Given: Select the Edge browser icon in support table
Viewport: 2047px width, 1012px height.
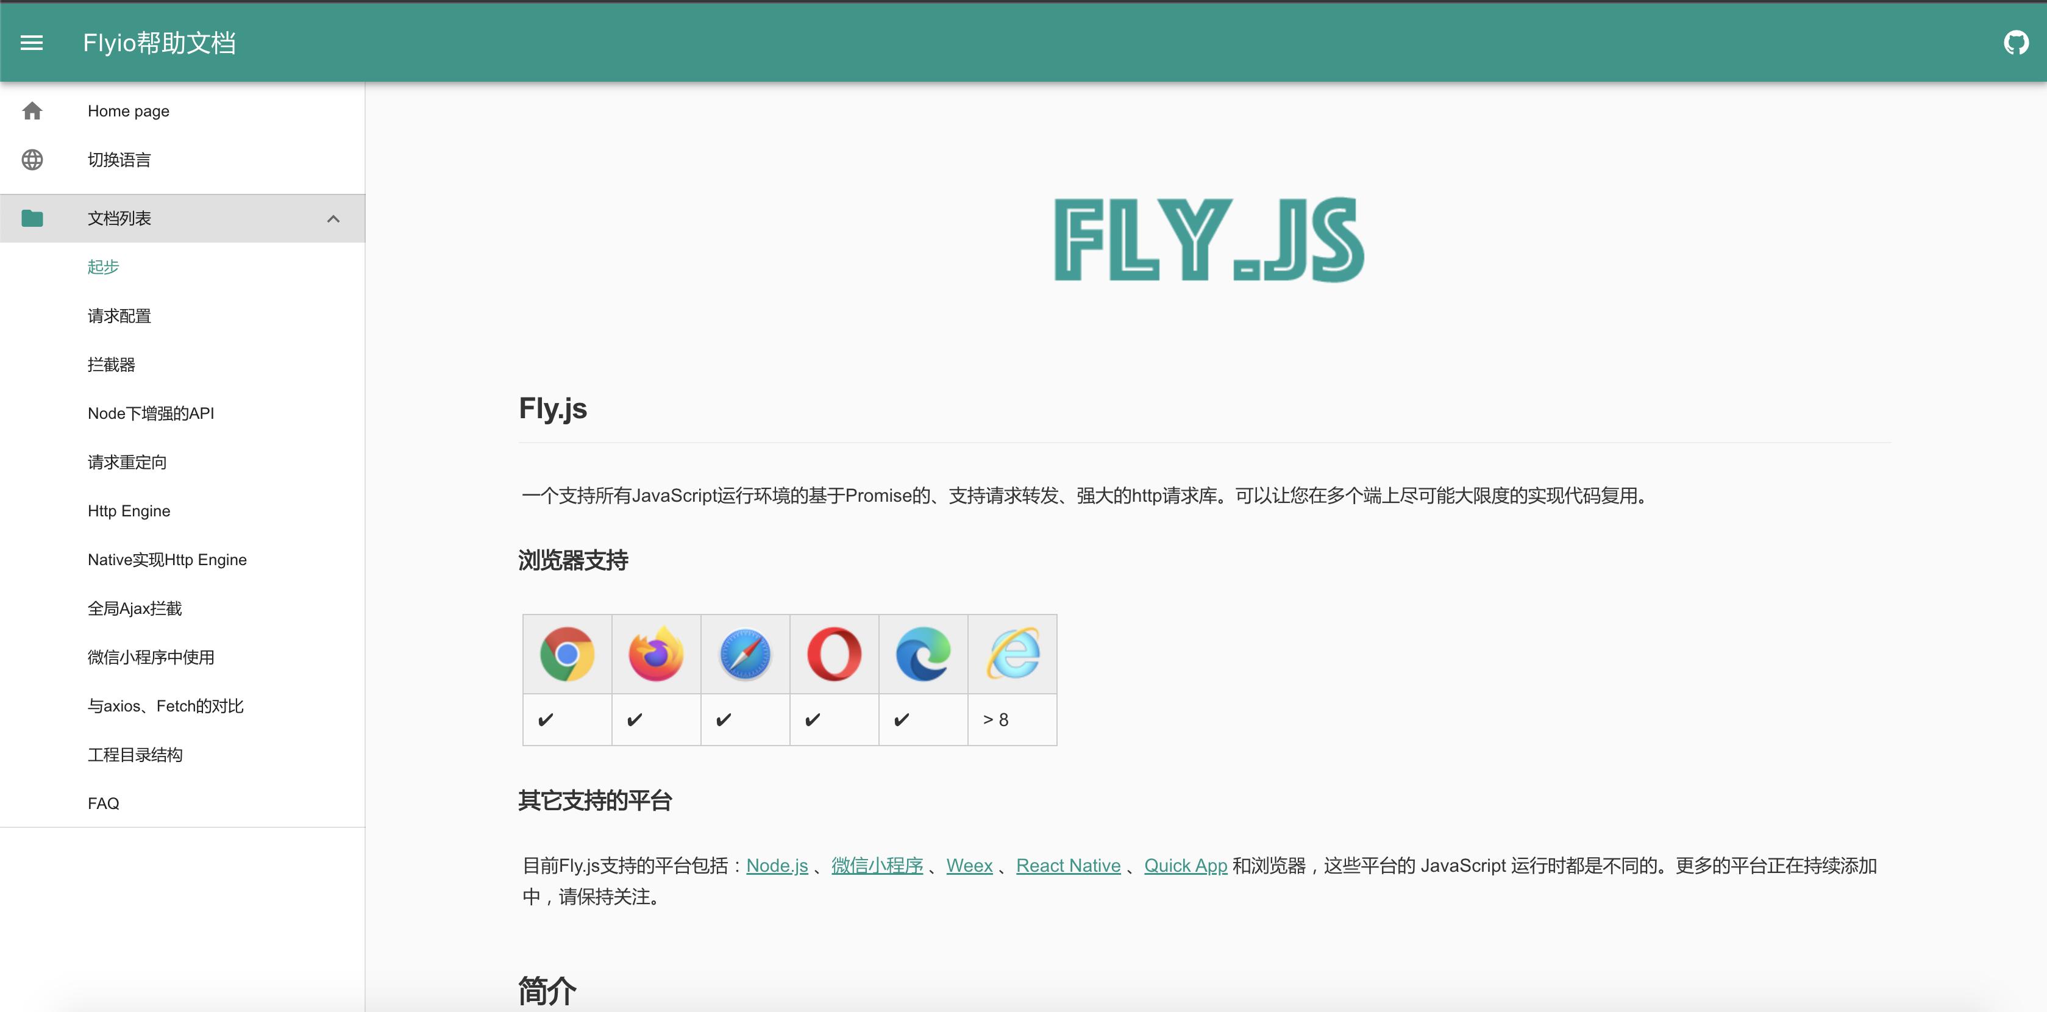Looking at the screenshot, I should click(922, 654).
